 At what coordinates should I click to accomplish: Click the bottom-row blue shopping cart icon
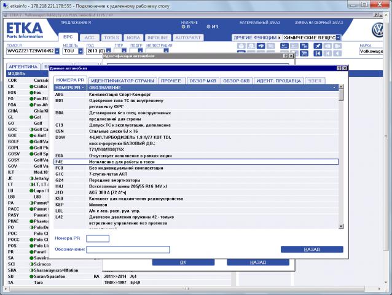(x=304, y=53)
